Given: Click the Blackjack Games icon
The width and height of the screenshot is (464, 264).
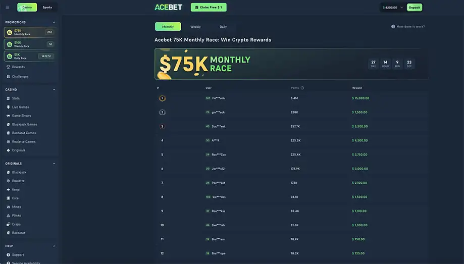Looking at the screenshot, I should click(8, 124).
